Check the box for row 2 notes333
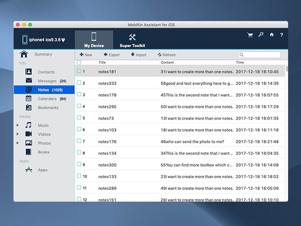The width and height of the screenshot is (301, 226). pyautogui.click(x=79, y=83)
